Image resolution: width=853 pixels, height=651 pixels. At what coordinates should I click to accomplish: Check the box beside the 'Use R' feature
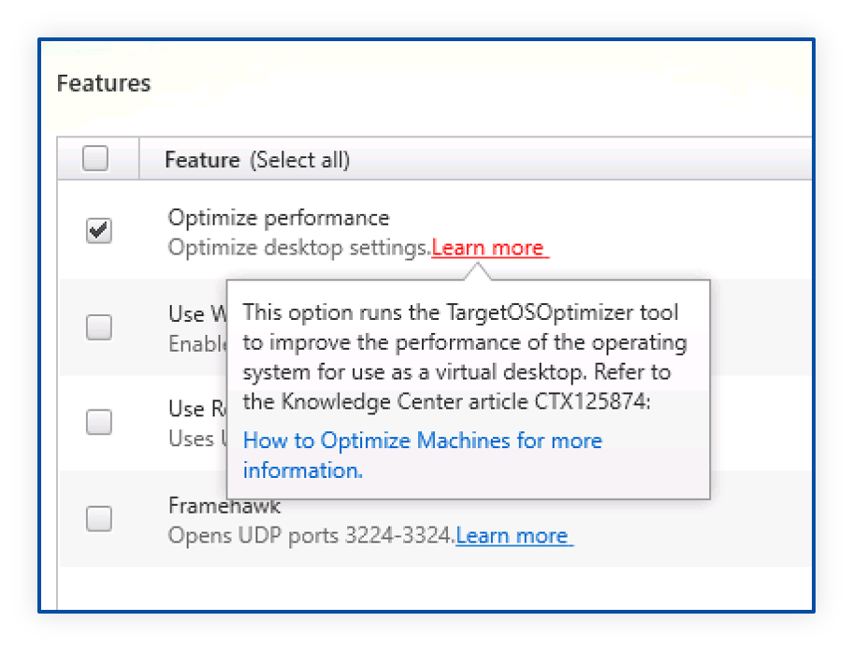[x=98, y=423]
